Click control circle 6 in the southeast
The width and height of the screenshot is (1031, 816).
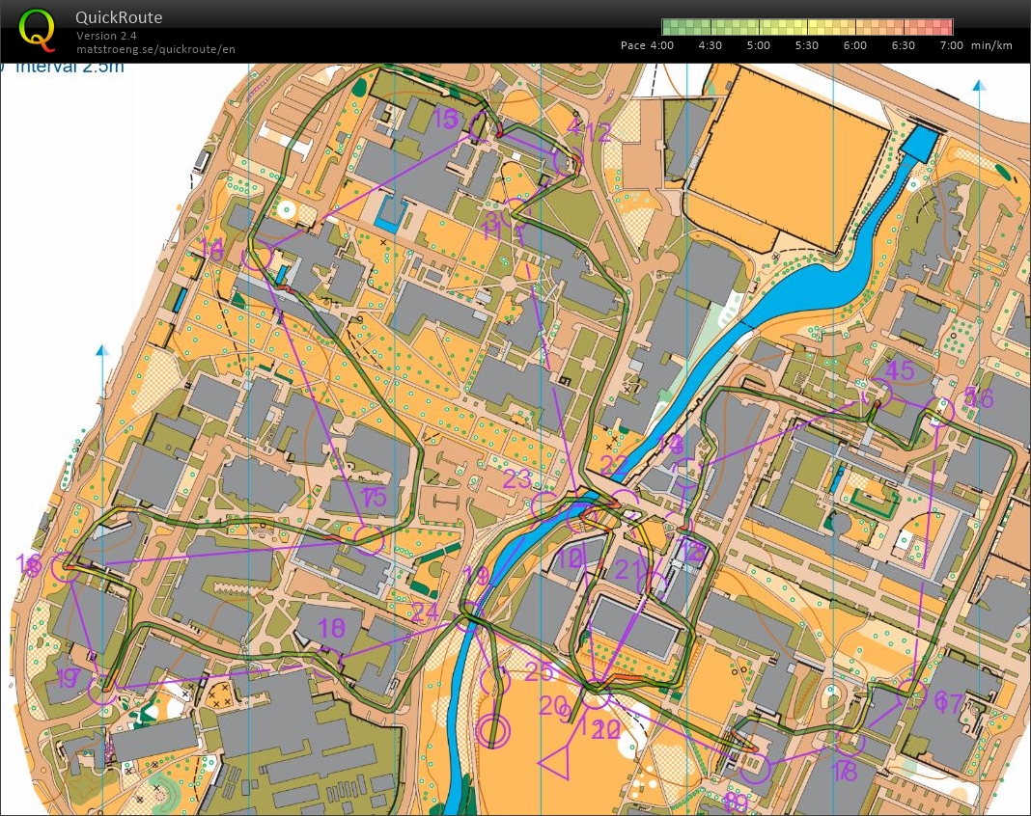(x=911, y=690)
